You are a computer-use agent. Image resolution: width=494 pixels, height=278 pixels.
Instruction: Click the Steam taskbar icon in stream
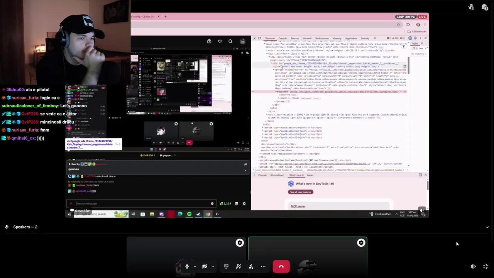tap(198, 214)
